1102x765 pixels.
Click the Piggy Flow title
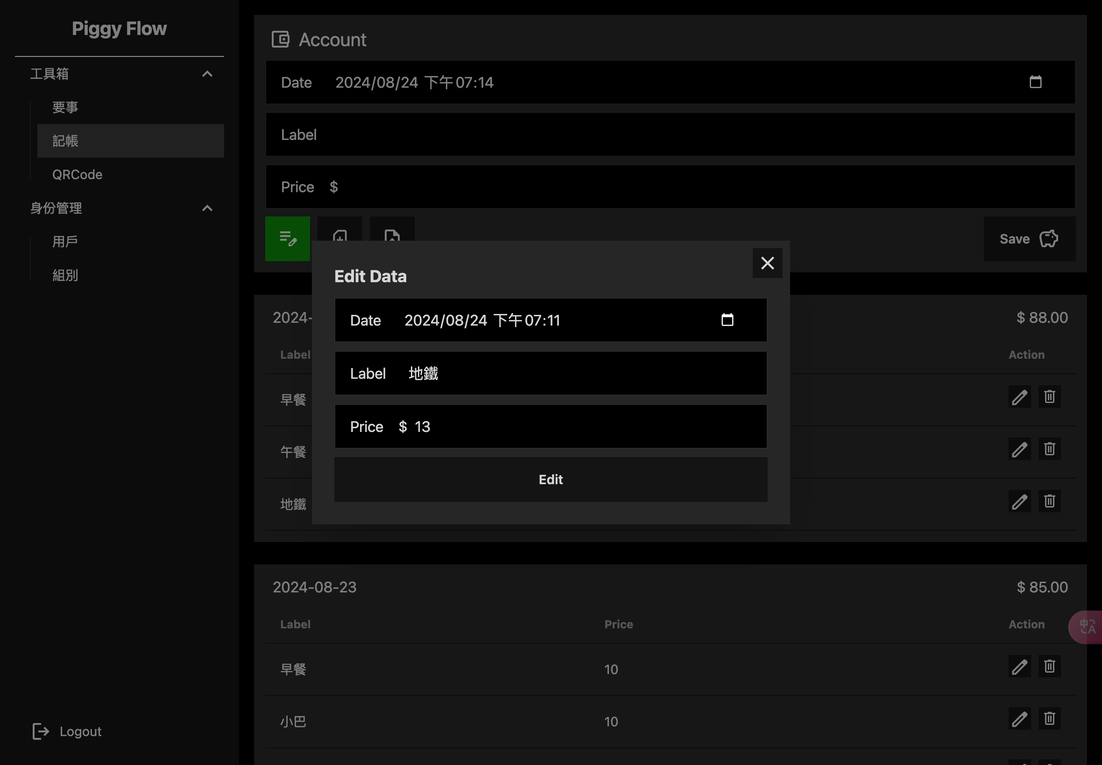(x=120, y=29)
